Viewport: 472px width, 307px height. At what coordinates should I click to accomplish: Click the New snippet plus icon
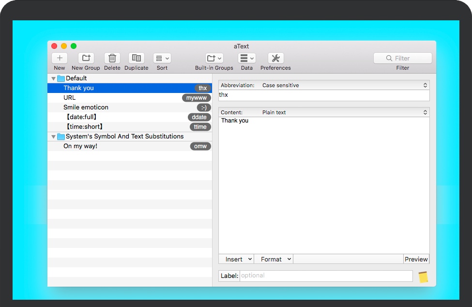60,58
